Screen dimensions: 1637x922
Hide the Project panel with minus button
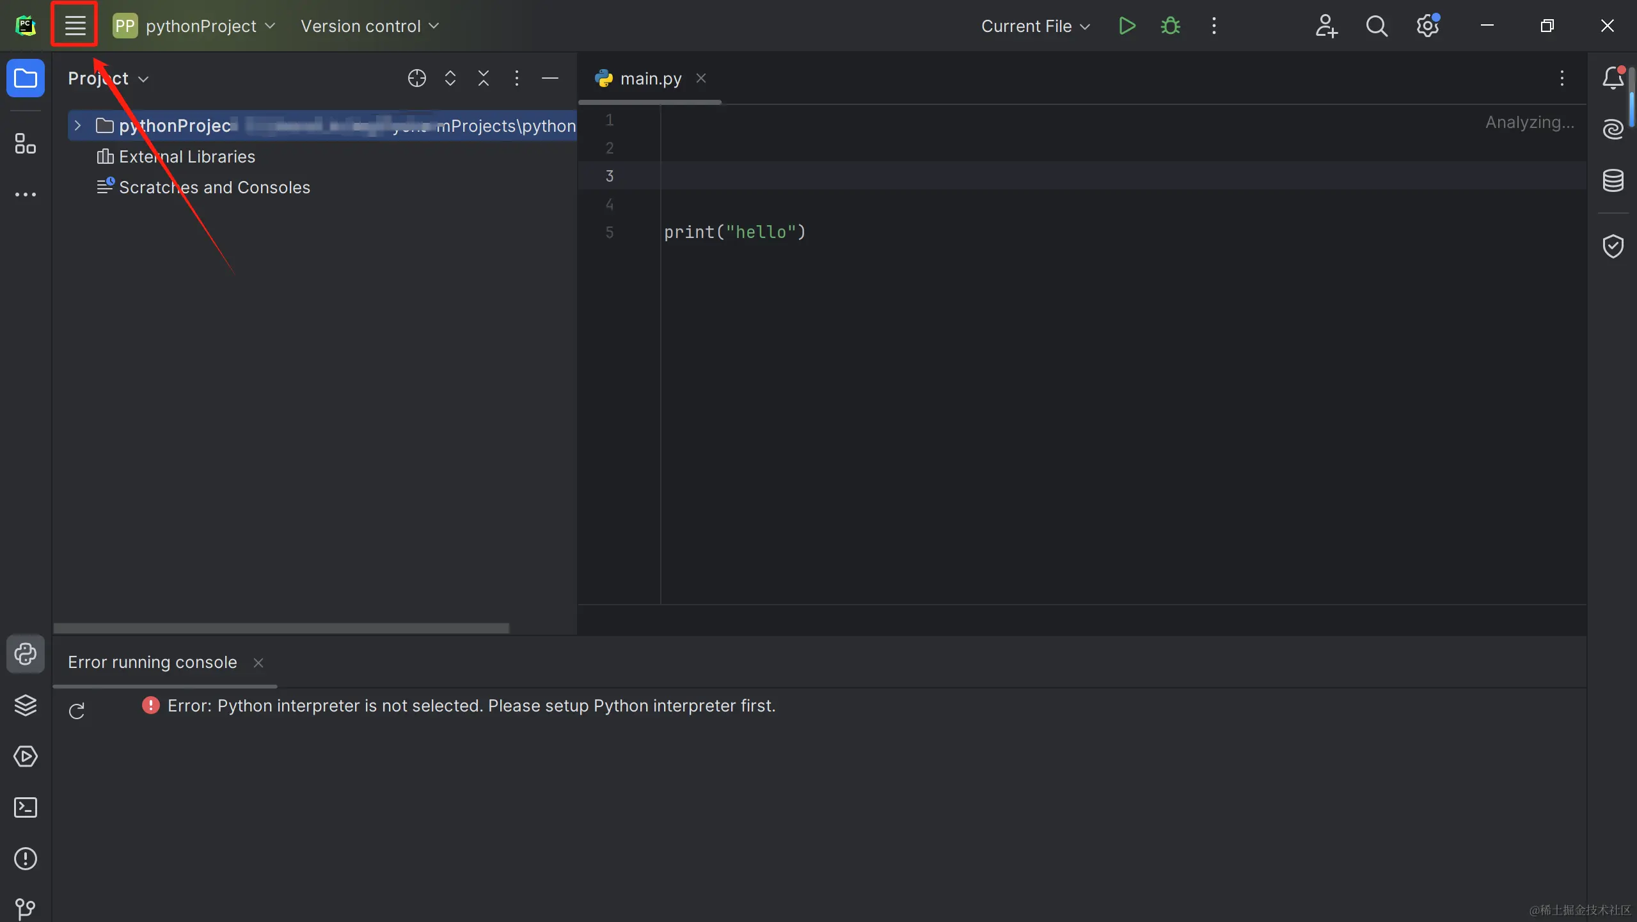[x=550, y=78]
